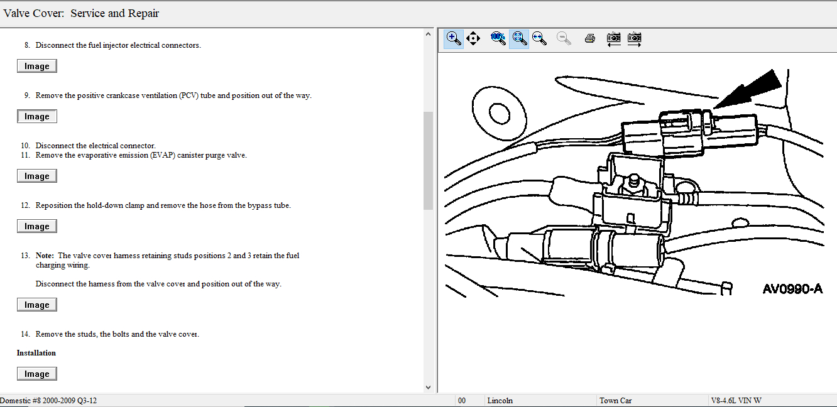Show Image for PCV tube removal step
The image size is (837, 407).
pyautogui.click(x=37, y=116)
